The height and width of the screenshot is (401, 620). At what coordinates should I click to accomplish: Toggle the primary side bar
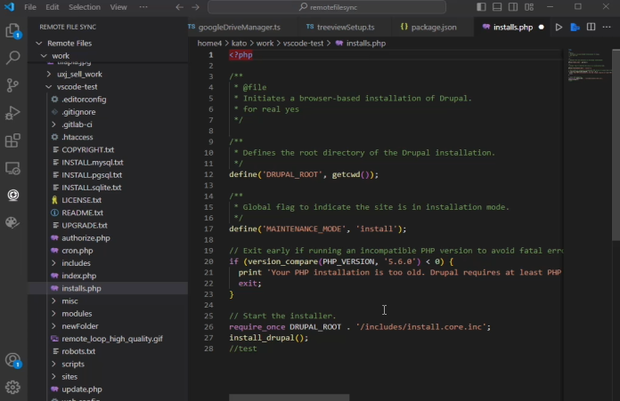(x=481, y=7)
